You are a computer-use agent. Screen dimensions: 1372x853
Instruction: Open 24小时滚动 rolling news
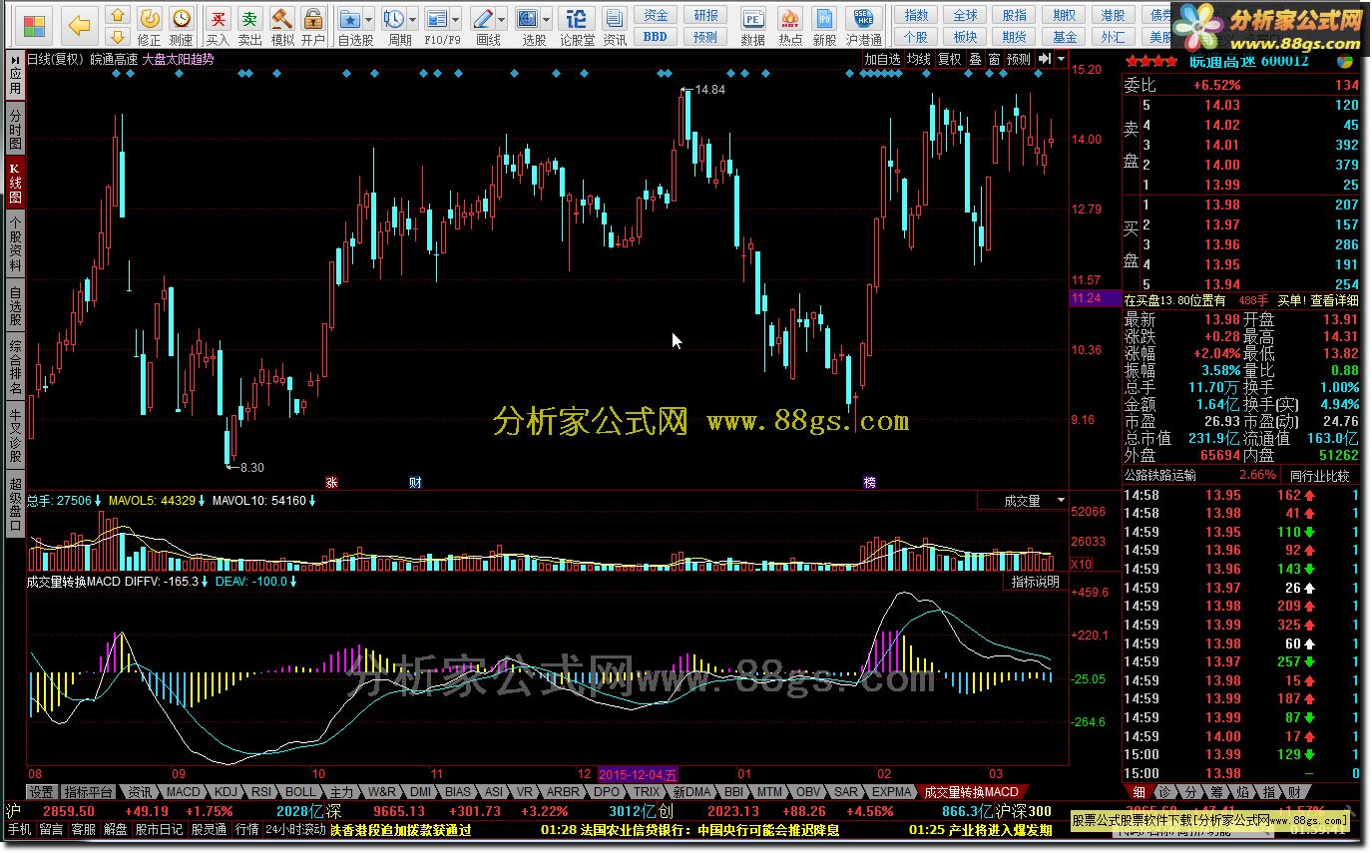click(295, 829)
